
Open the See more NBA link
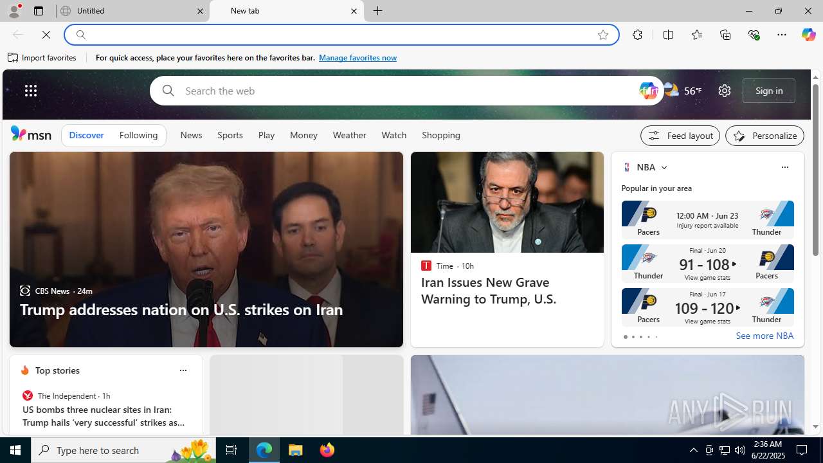[764, 336]
